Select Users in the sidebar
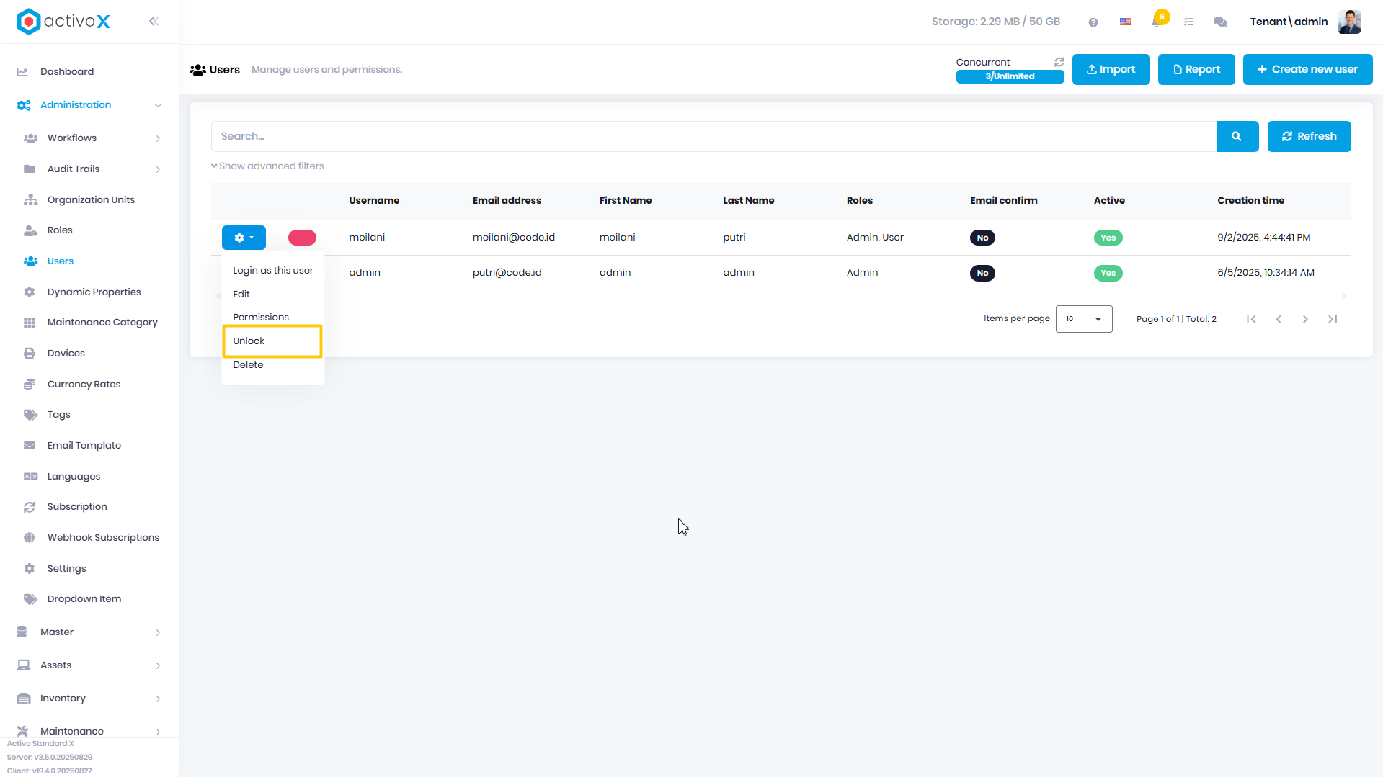 (x=61, y=261)
